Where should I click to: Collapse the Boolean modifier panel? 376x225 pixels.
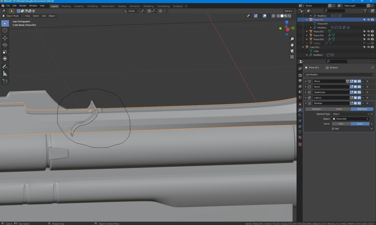pos(305,103)
